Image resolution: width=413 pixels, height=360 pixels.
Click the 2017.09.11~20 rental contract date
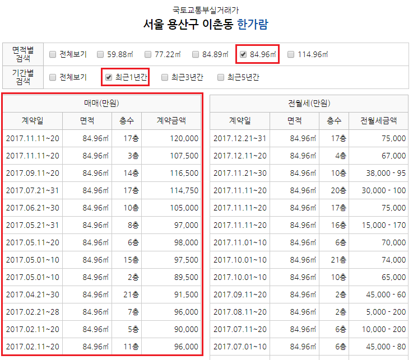[240, 294]
